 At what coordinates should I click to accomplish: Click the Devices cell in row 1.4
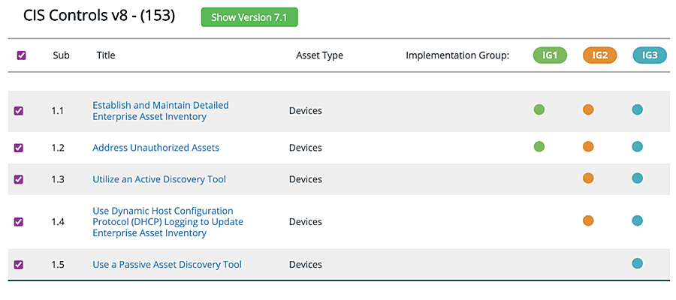coord(306,222)
